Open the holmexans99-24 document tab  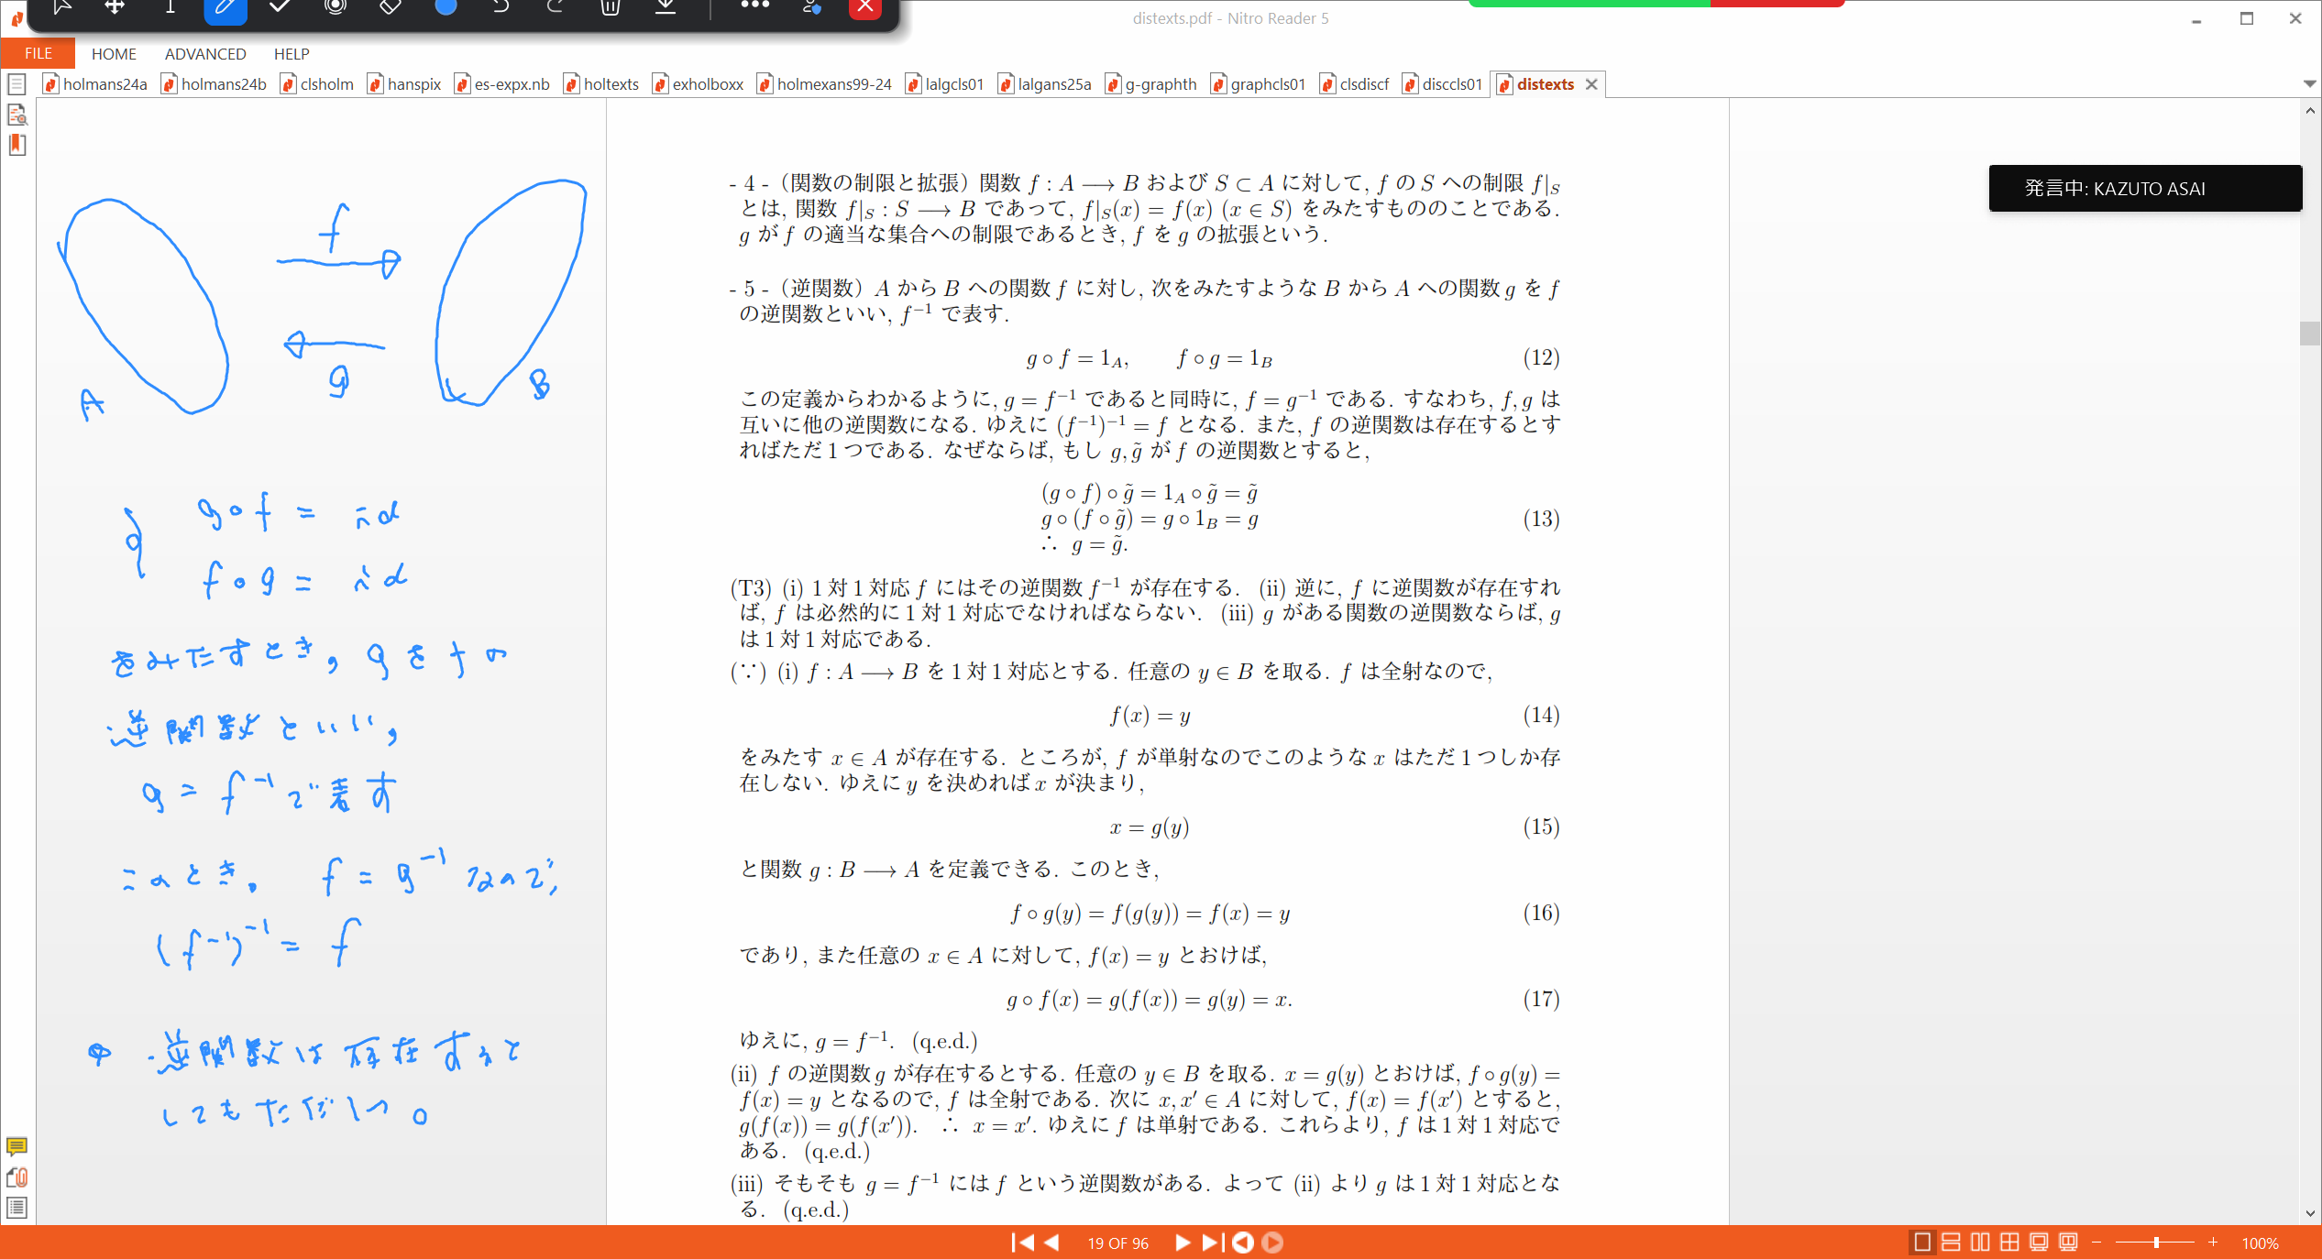point(825,84)
